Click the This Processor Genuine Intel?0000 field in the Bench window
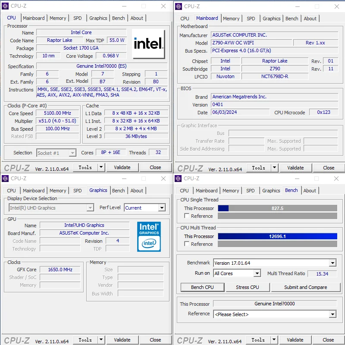345x345 pixels. (275, 304)
